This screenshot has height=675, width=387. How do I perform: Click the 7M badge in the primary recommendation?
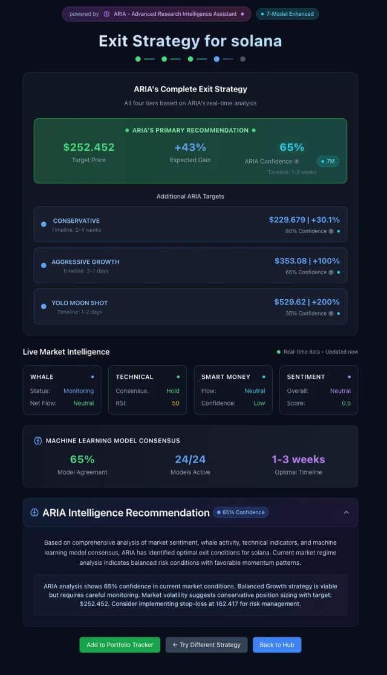(328, 161)
